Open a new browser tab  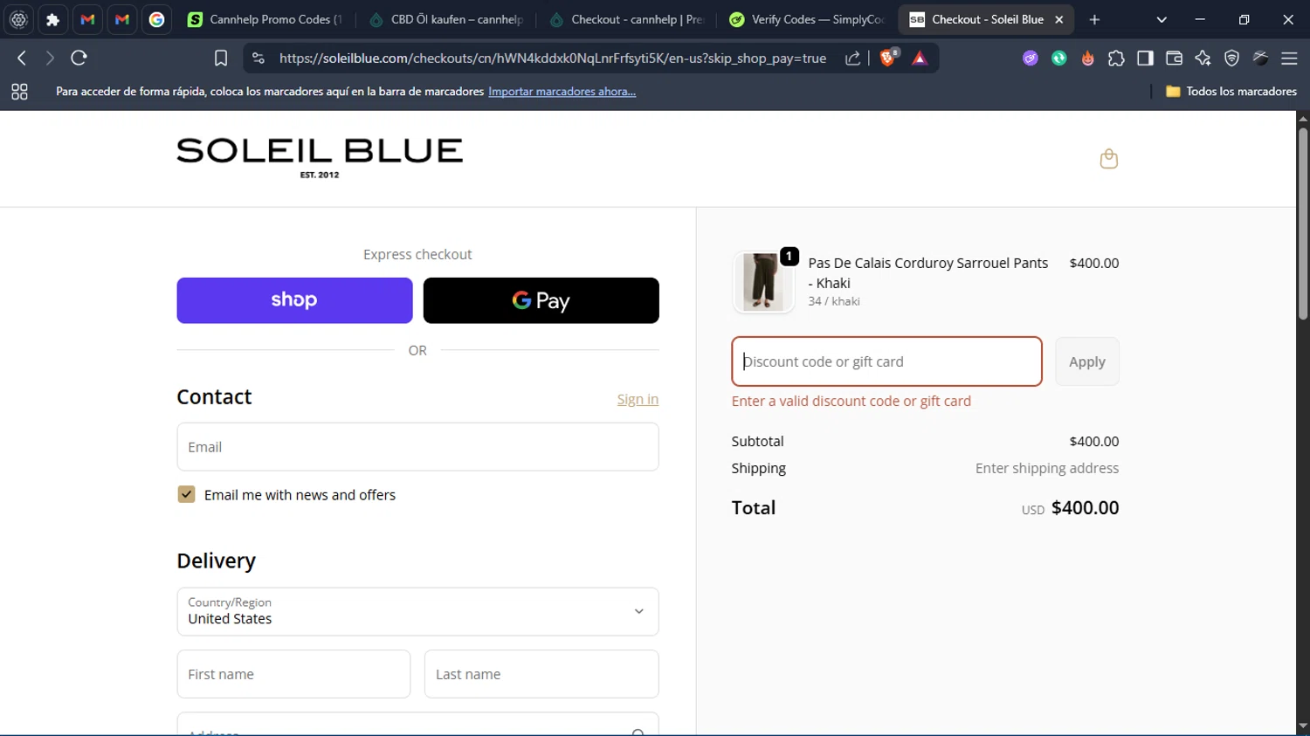(x=1094, y=19)
